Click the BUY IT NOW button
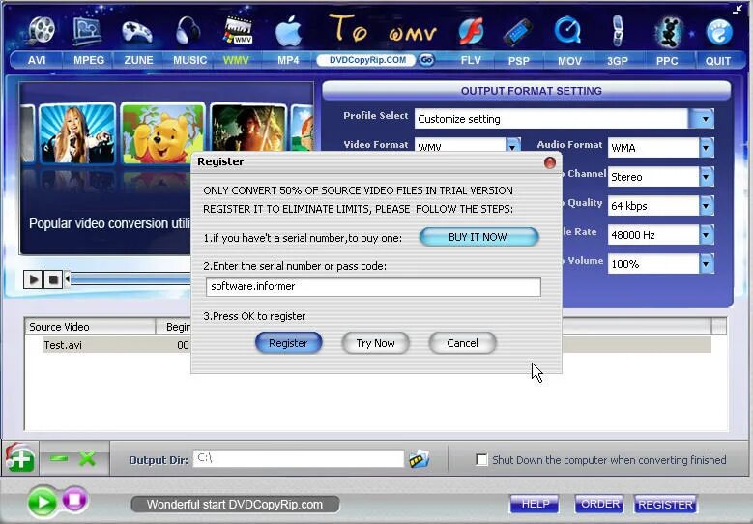 coord(478,237)
